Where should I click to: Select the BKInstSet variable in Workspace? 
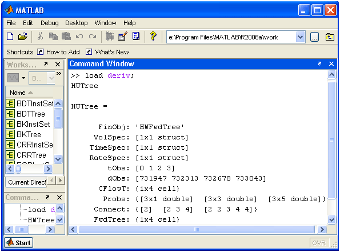33,124
